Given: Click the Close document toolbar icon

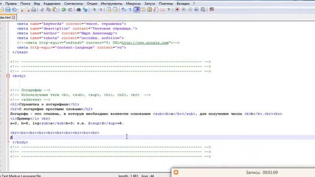Looking at the screenshot, I should point(22,9).
